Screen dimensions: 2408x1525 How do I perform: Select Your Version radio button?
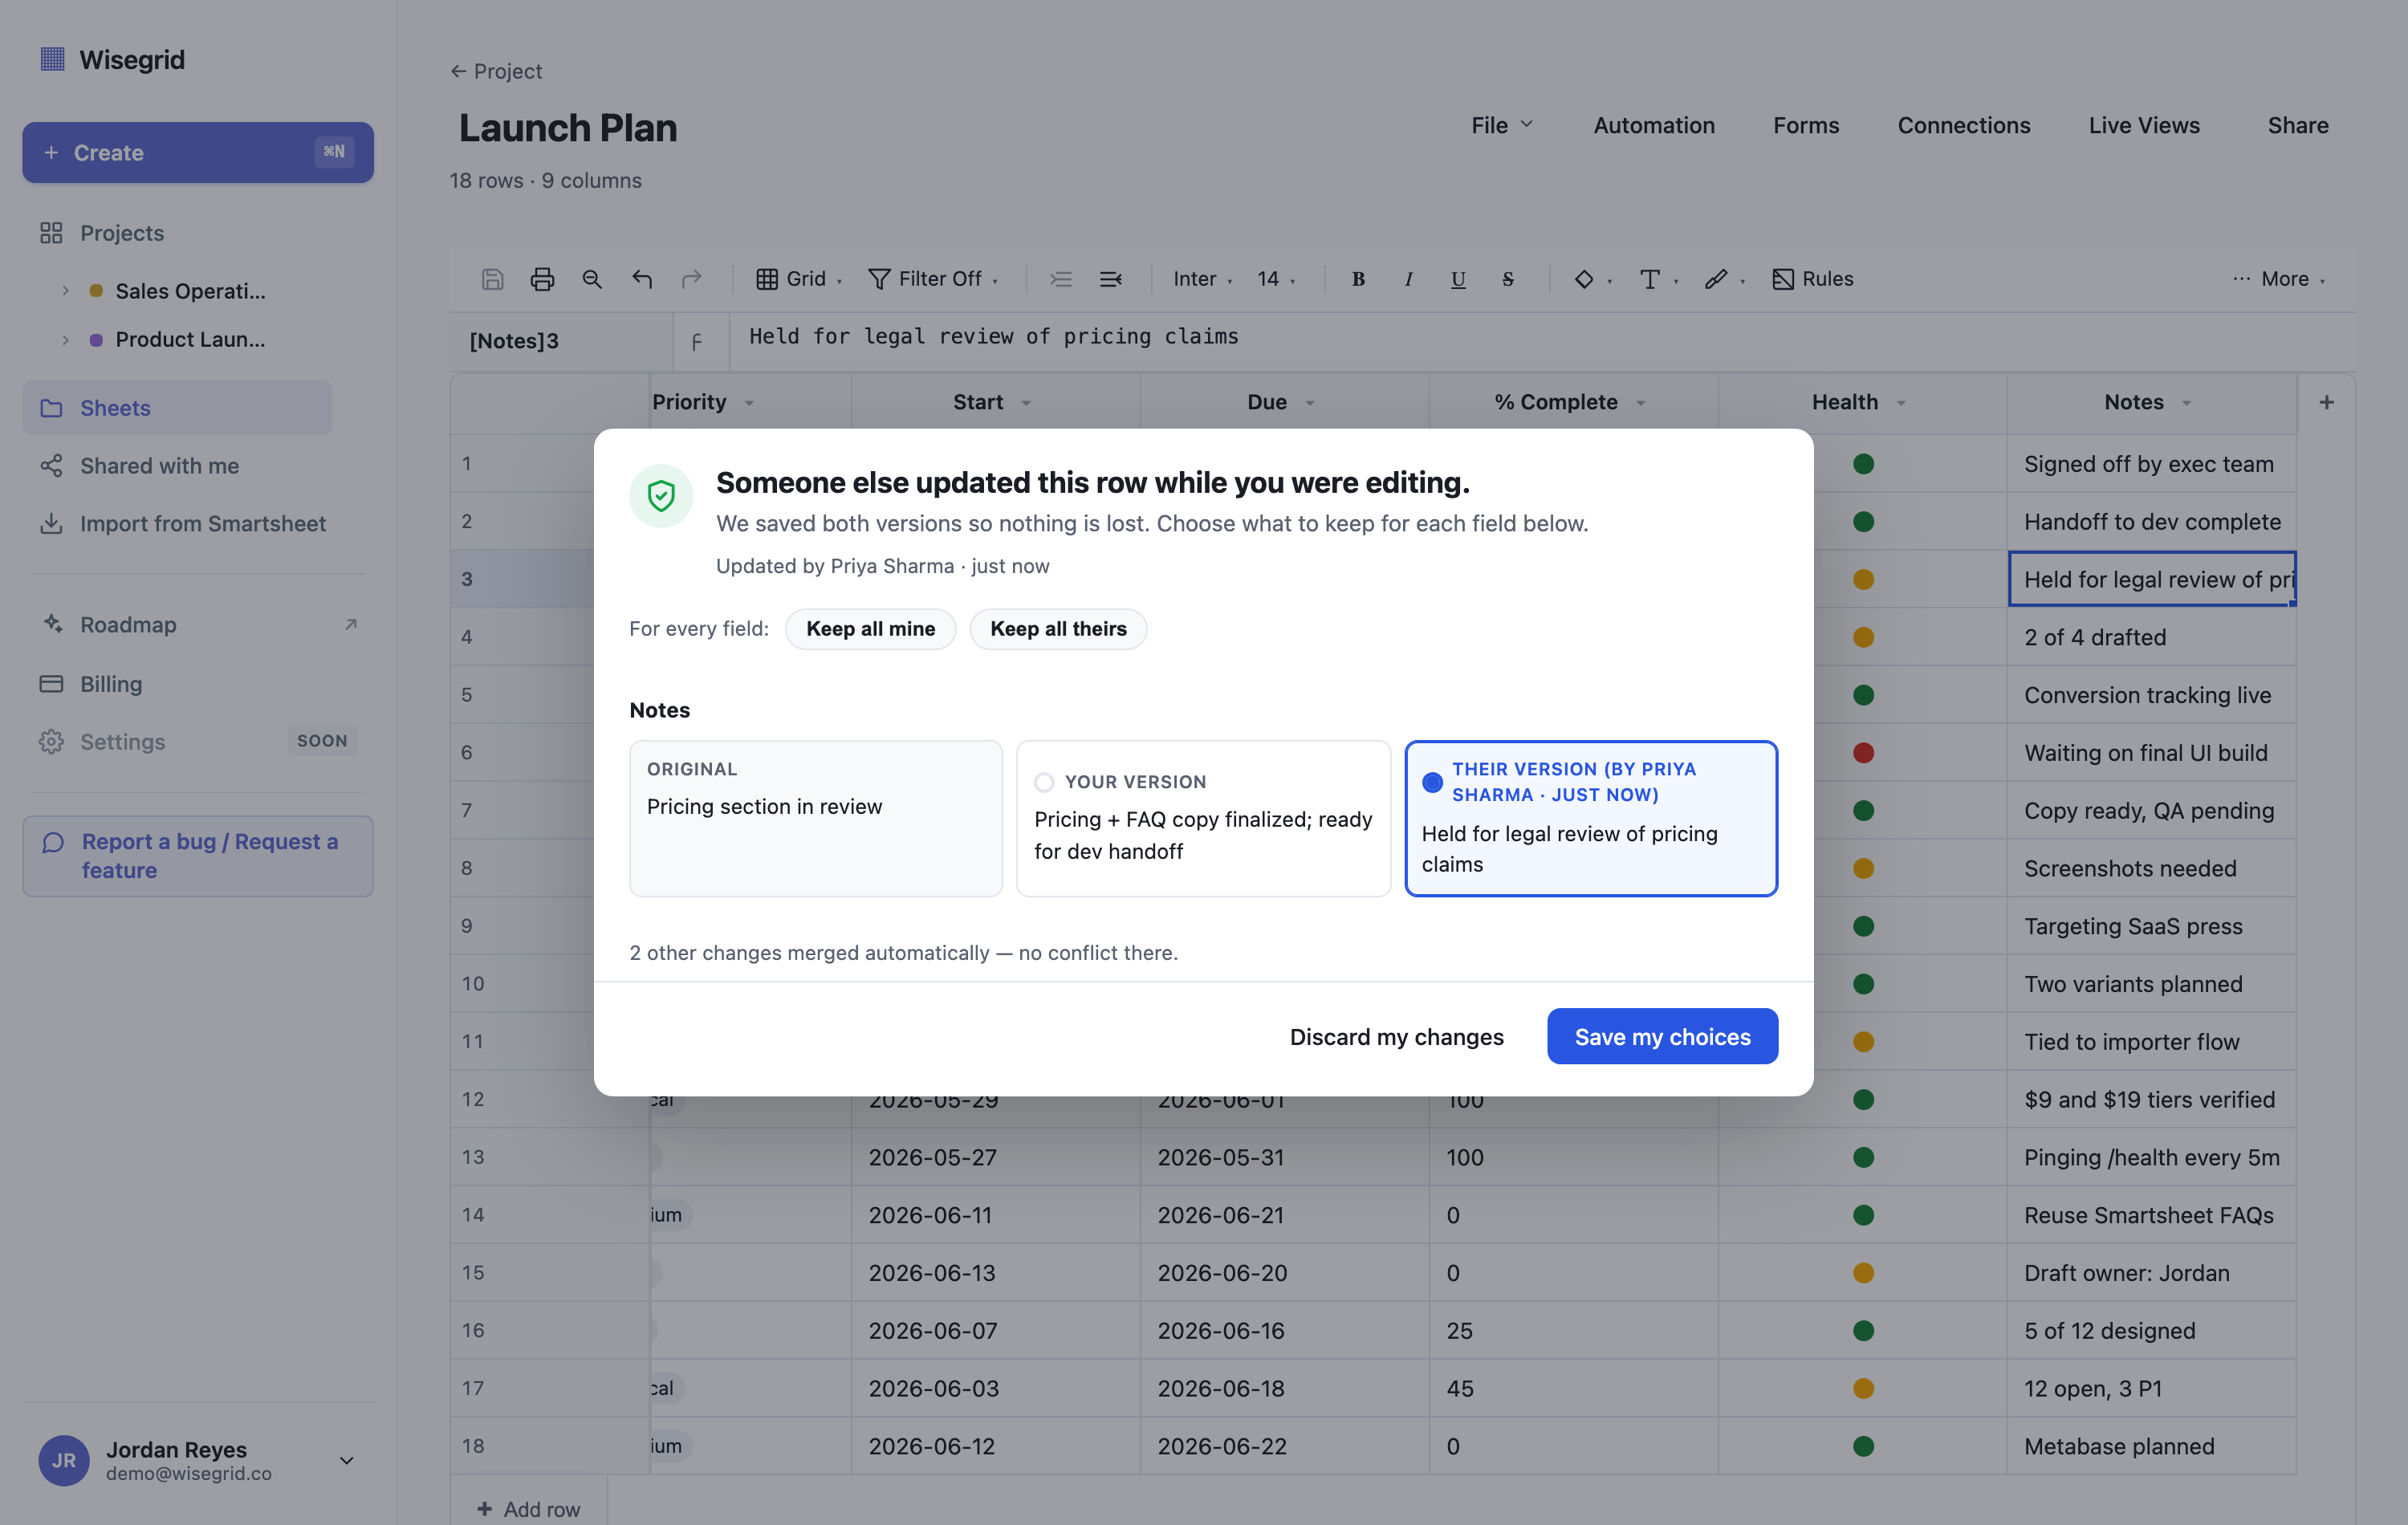(1044, 782)
